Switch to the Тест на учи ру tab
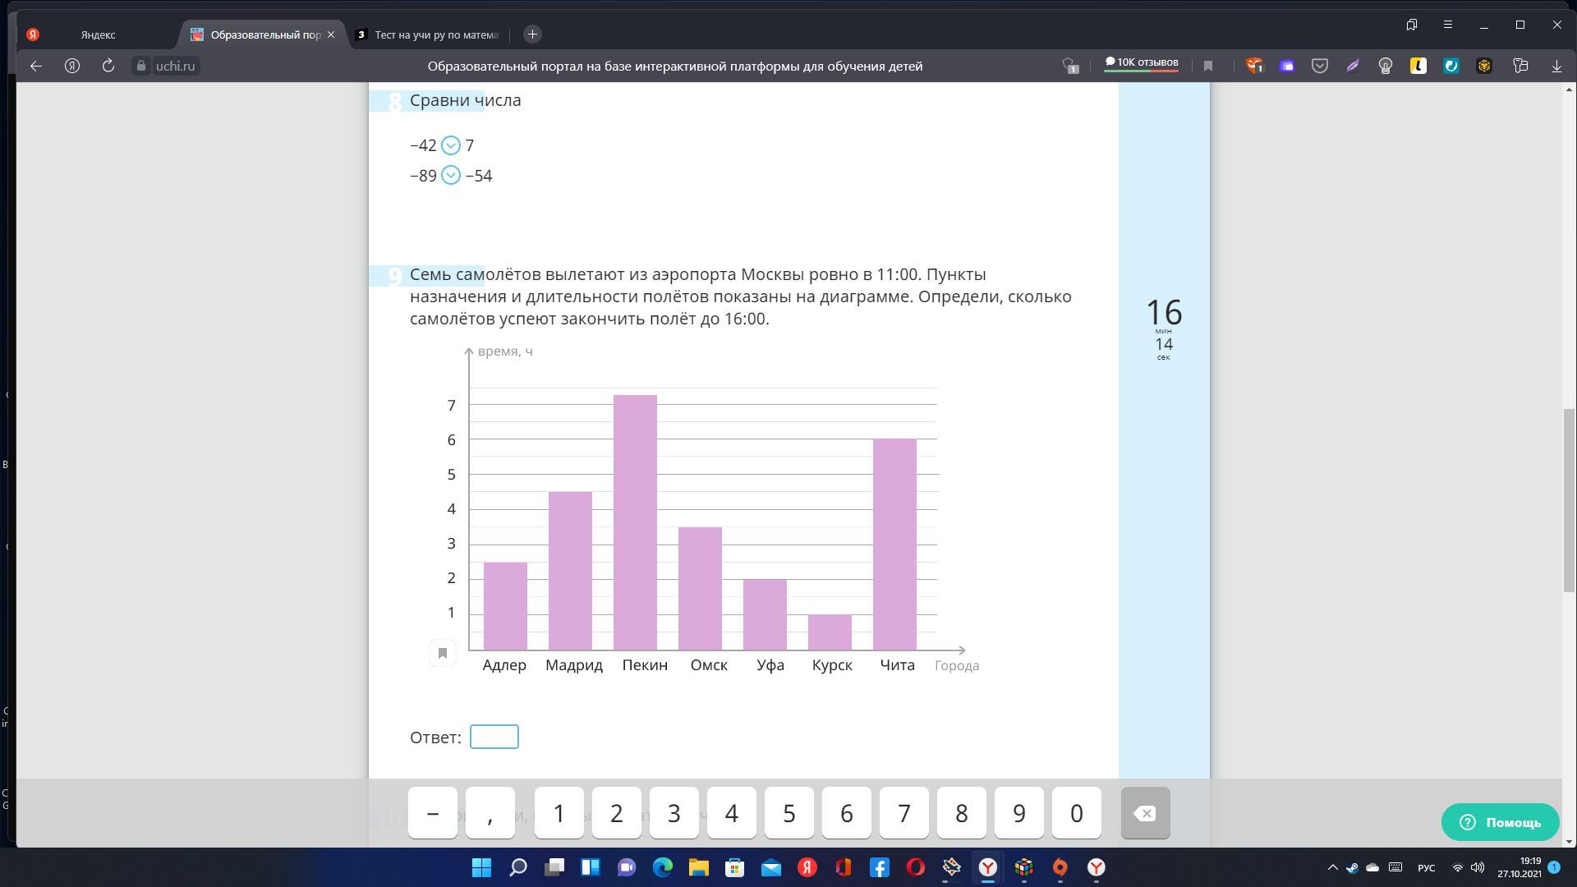Screen dimensions: 1577x887 click(435, 34)
